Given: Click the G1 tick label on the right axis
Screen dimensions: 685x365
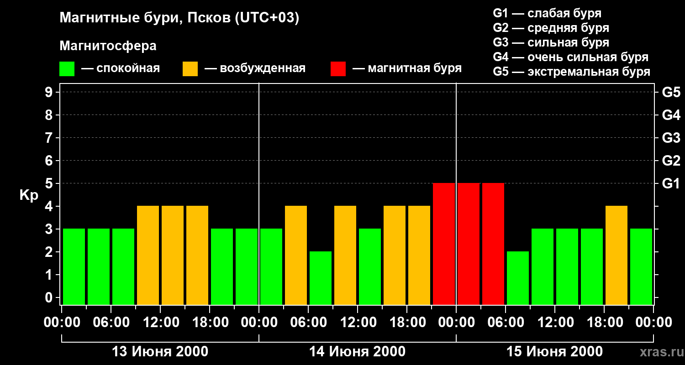Looking at the screenshot, I should (x=671, y=183).
